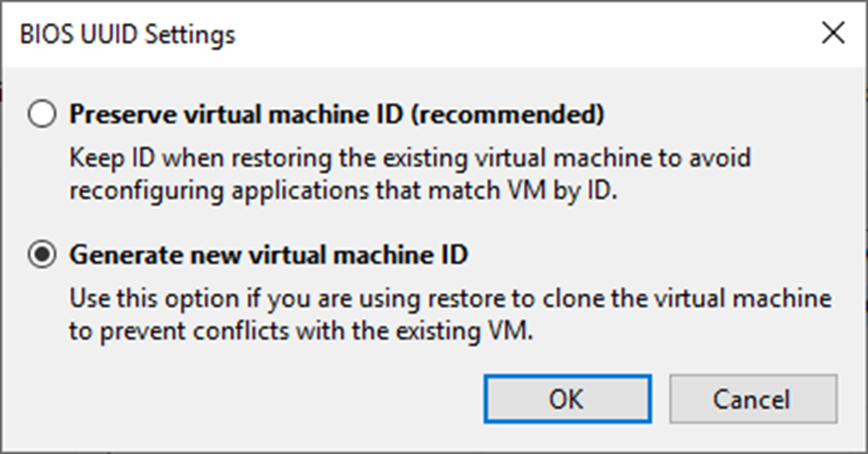This screenshot has width=868, height=454.
Task: Click the OK button
Action: 566,399
